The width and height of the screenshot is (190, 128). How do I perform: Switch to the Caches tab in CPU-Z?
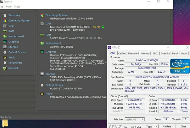pos(122,54)
